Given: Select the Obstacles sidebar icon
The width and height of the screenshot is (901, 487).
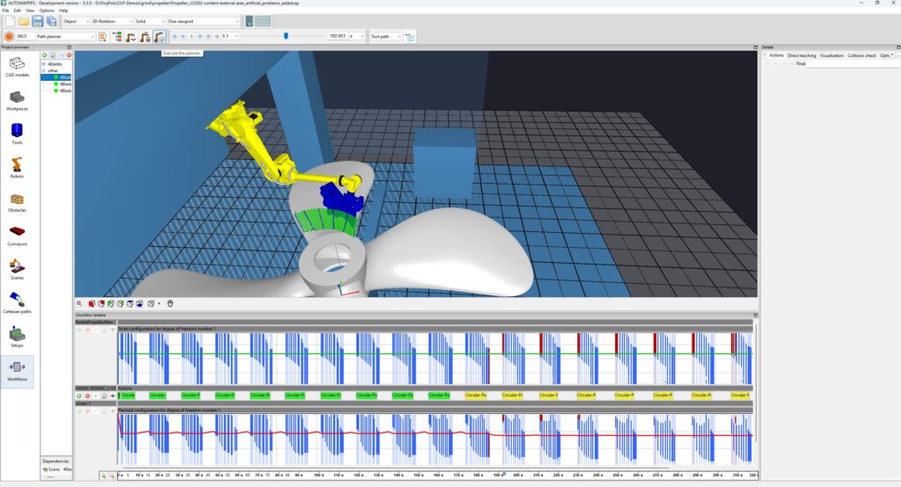Looking at the screenshot, I should coord(17,201).
